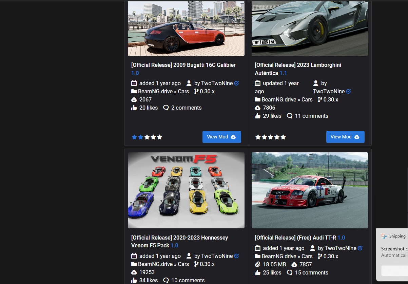Click the comment bubble icon beside 15 comments
The height and width of the screenshot is (284, 408).
[x=290, y=272]
